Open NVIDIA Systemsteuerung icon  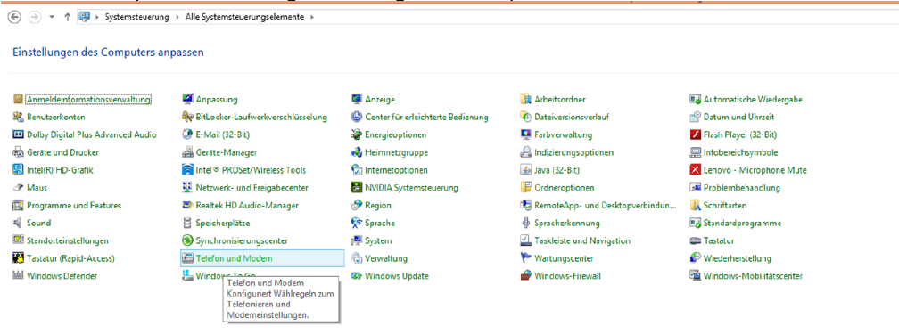pyautogui.click(x=356, y=188)
